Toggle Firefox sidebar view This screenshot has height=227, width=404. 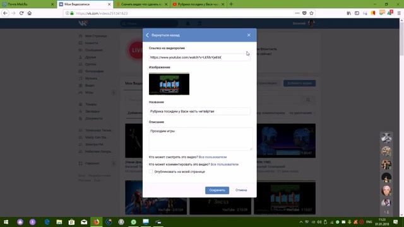pos(357,13)
